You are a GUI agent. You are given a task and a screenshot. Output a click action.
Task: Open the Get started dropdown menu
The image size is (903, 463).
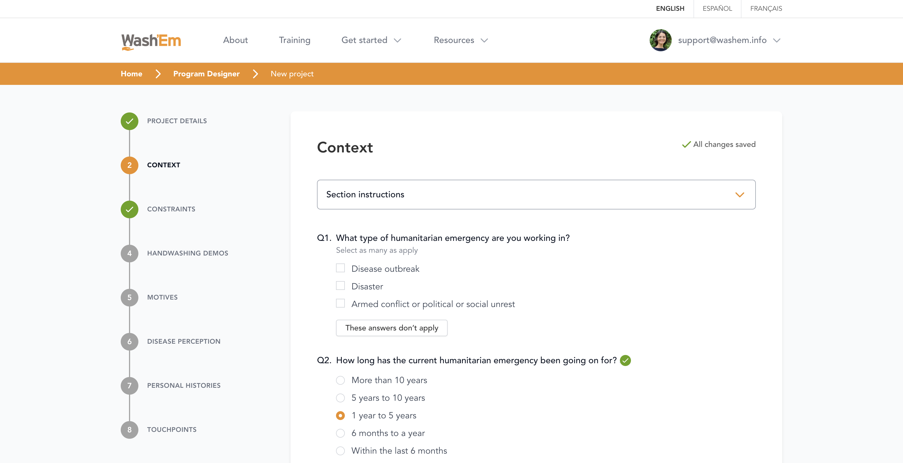click(371, 40)
